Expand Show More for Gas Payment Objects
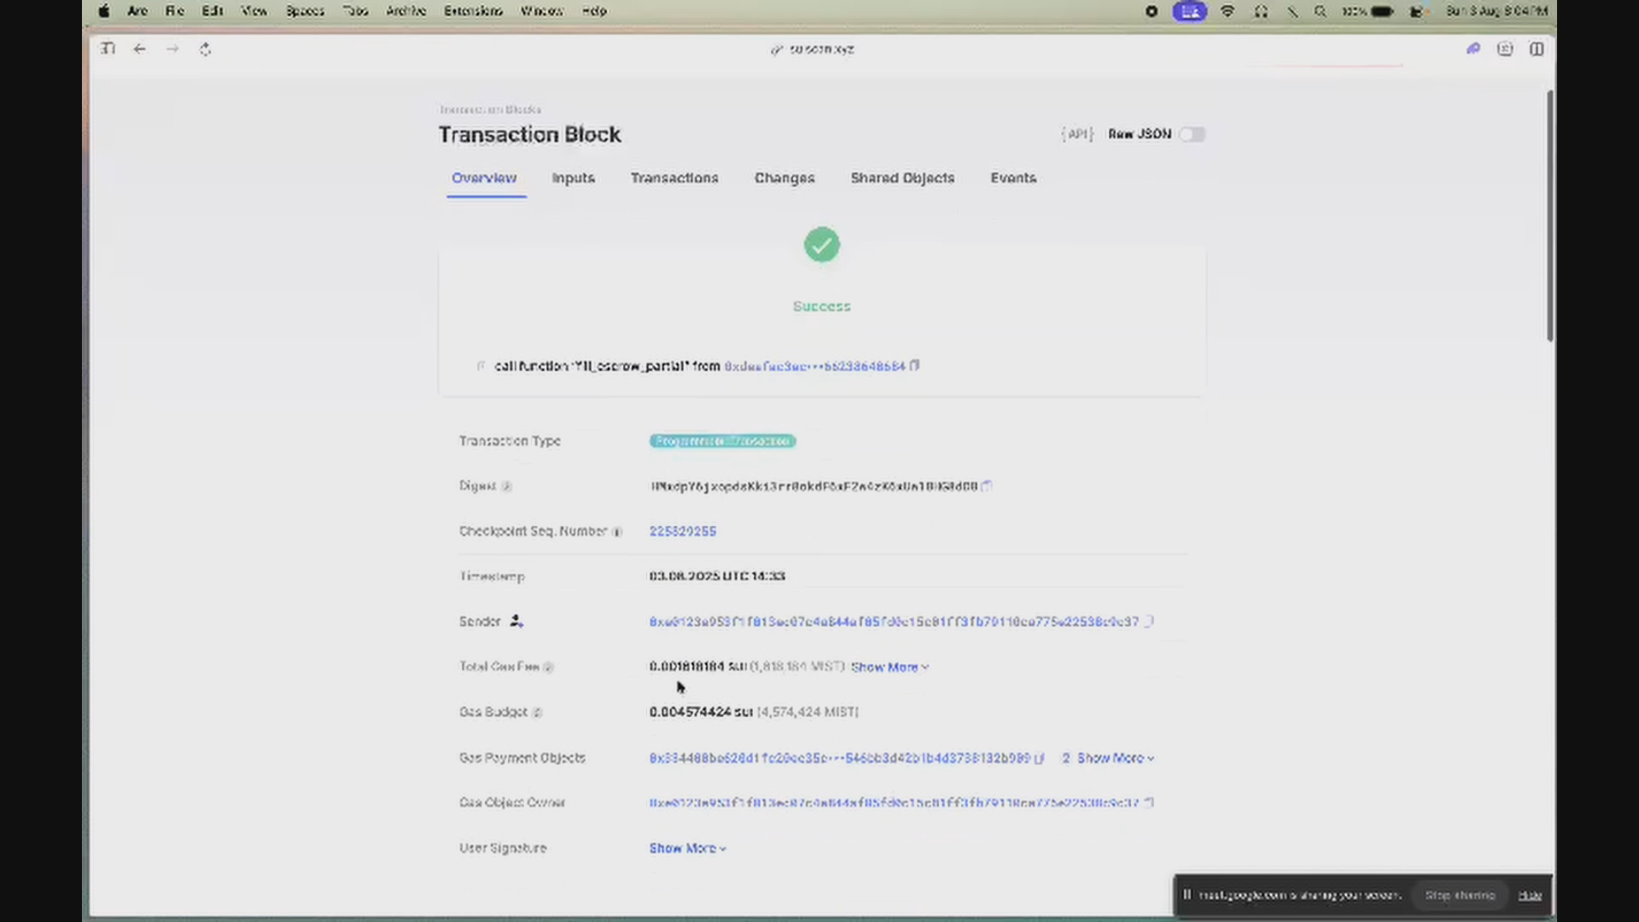This screenshot has height=922, width=1639. [1112, 758]
